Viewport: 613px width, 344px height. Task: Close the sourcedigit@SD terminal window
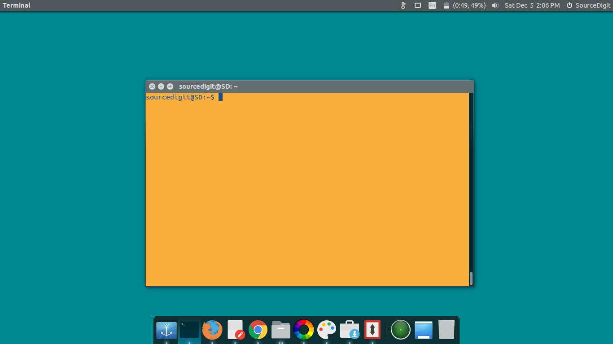tap(152, 86)
